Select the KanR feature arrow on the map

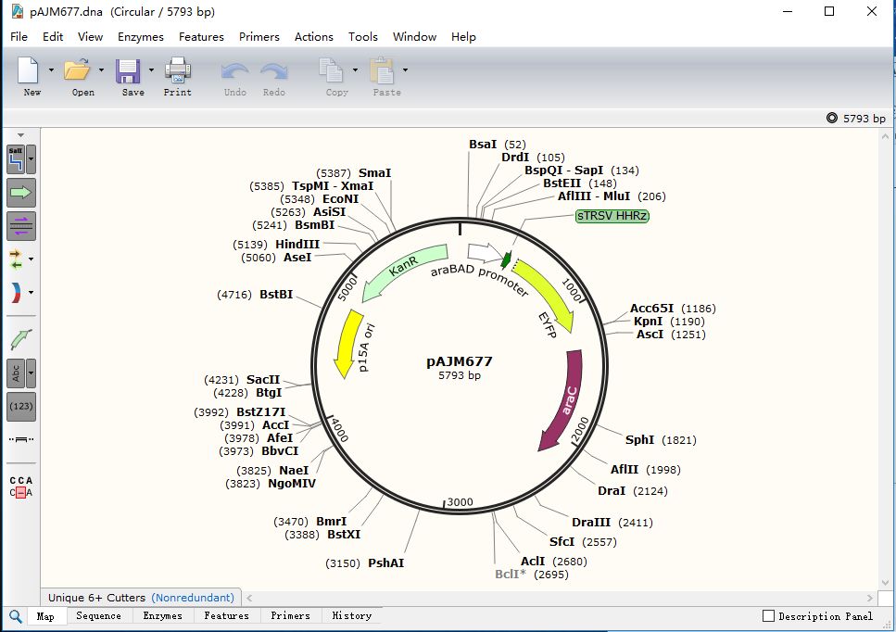point(404,269)
